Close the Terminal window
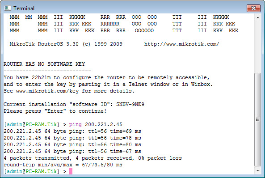Image resolution: width=265 pixels, height=178 pixels. click(x=253, y=8)
